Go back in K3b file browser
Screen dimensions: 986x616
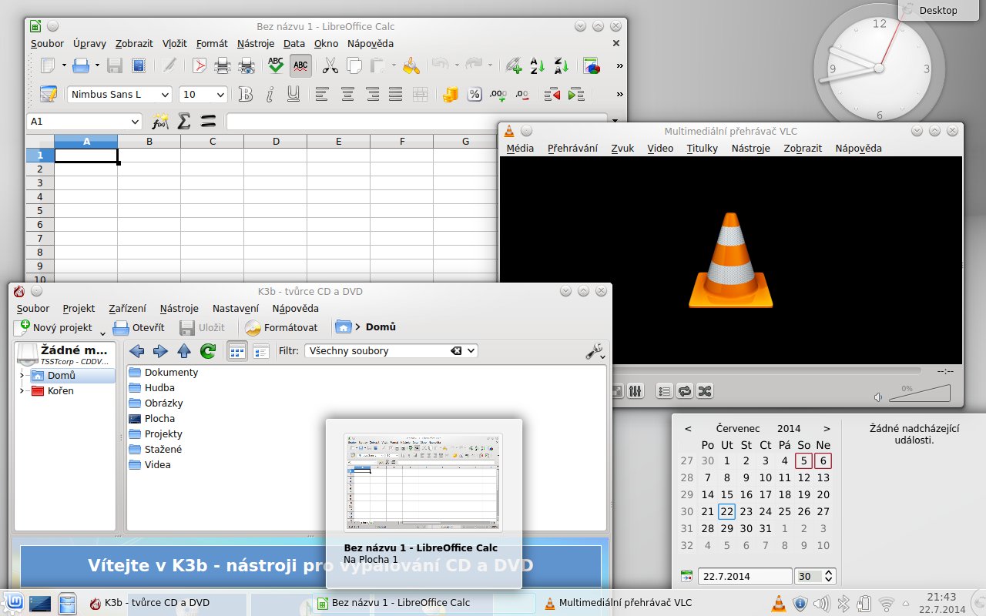[x=136, y=351]
